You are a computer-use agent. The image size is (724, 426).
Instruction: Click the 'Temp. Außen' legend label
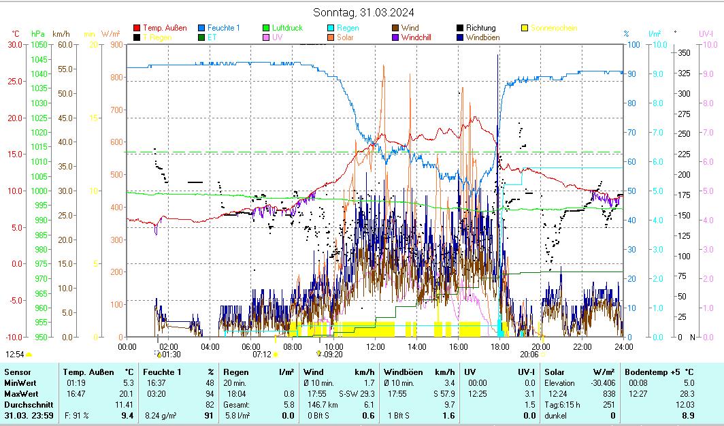pyautogui.click(x=165, y=28)
